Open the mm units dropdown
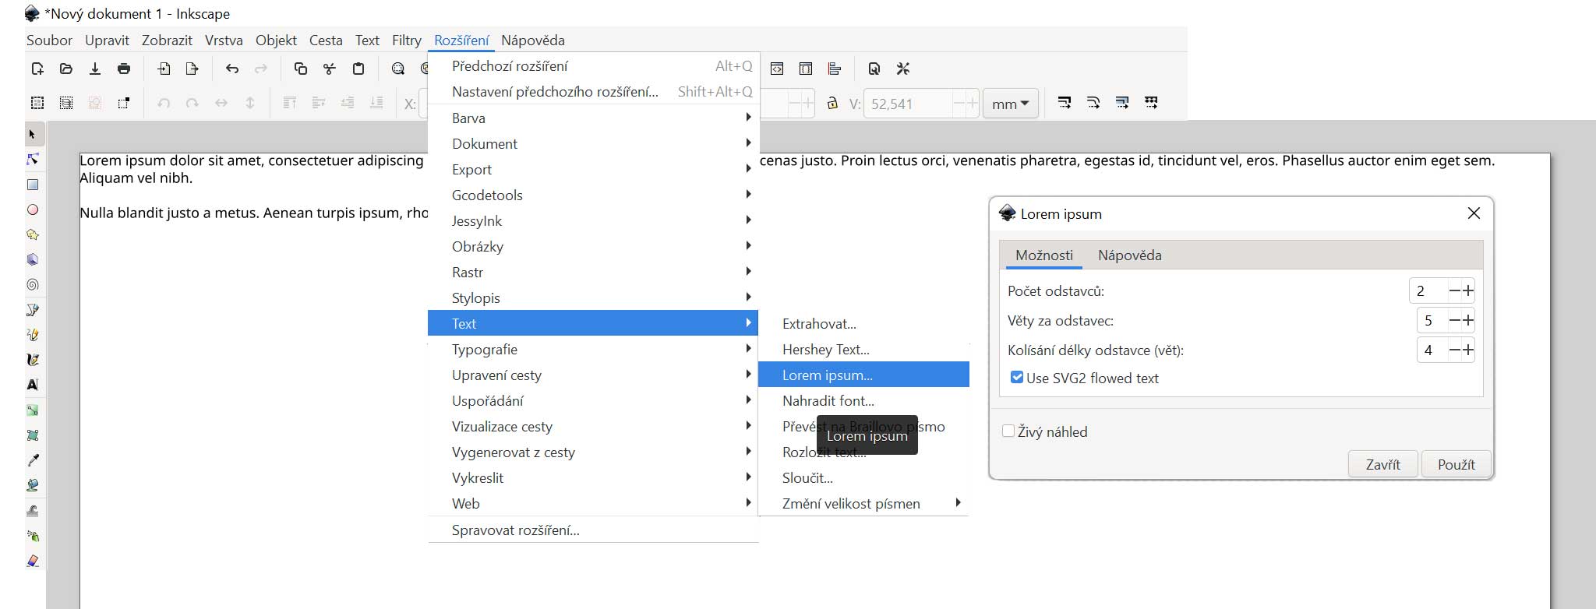Image resolution: width=1596 pixels, height=609 pixels. 1011,104
